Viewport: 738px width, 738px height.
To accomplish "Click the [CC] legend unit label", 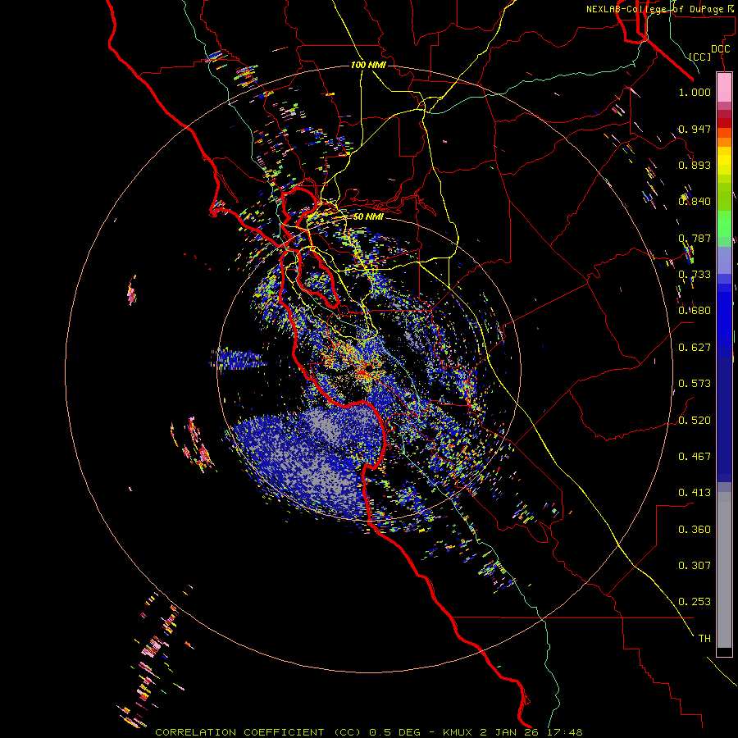I will tap(700, 57).
